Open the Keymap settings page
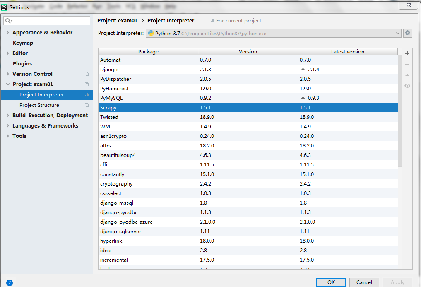Viewport: 421px width, 287px height. [23, 43]
